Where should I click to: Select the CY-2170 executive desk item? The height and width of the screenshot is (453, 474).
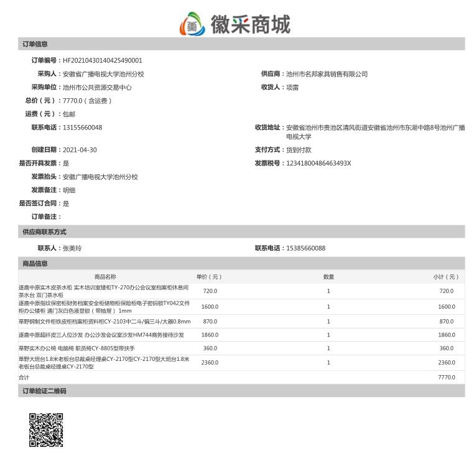tap(103, 363)
